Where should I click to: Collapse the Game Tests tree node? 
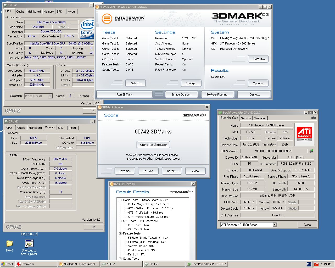pos(120,200)
